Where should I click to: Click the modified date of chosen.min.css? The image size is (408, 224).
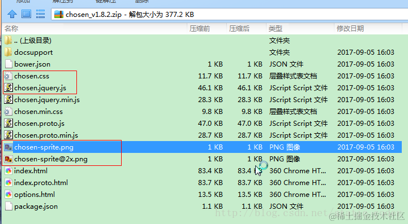[366, 112]
